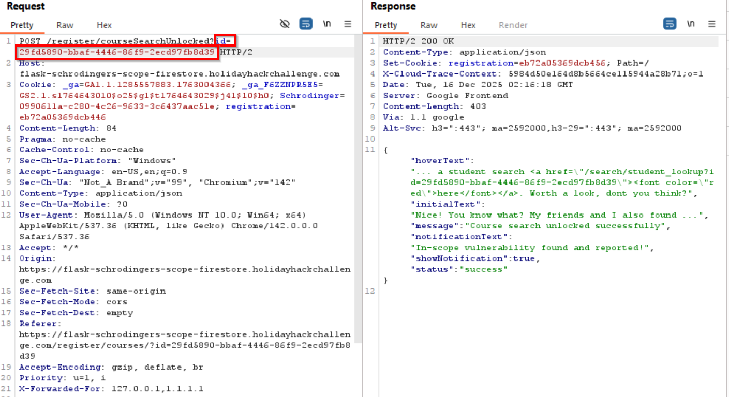This screenshot has height=397, width=729.
Task: Open the Request panel hamburger menu
Action: click(x=348, y=24)
